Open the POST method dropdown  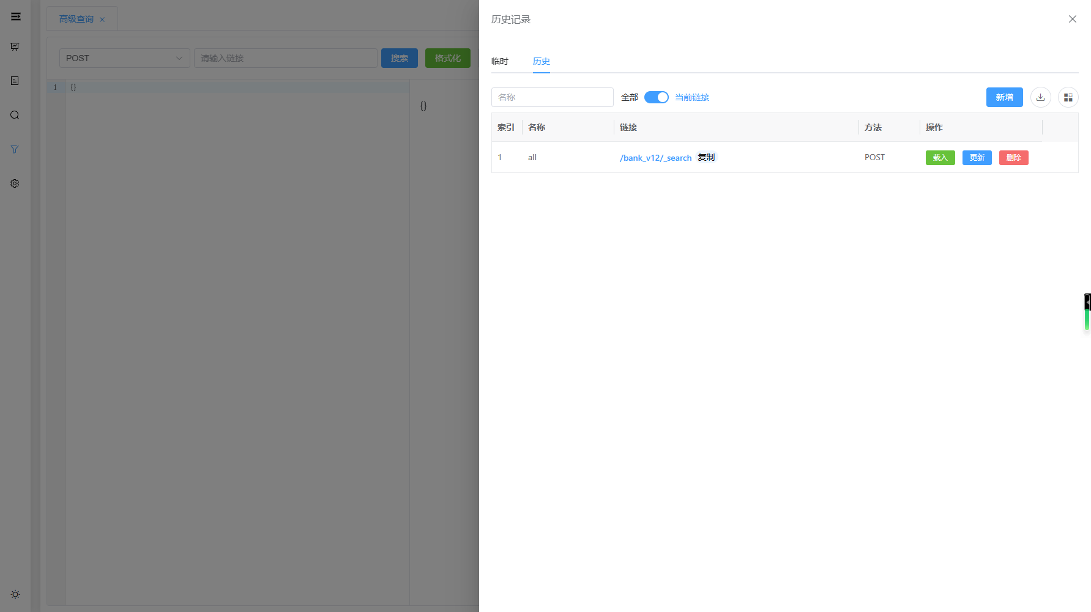(125, 58)
